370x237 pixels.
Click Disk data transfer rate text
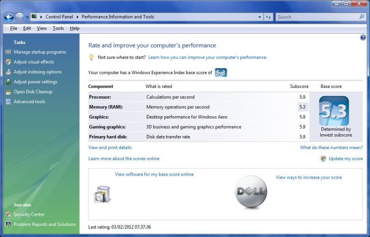pos(168,137)
